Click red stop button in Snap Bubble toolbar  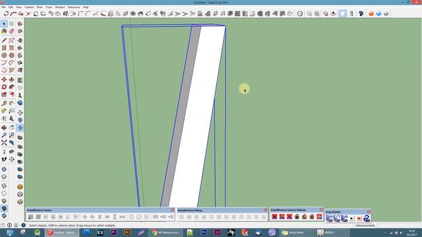[x=359, y=219]
